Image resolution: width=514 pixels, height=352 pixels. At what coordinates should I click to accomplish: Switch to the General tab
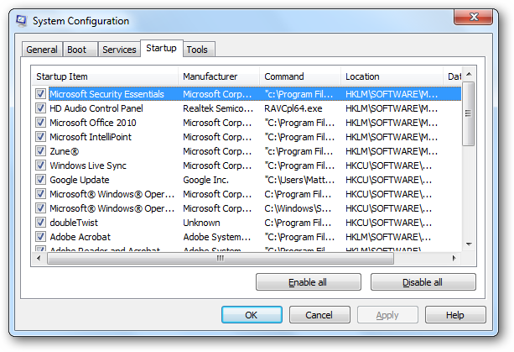42,50
